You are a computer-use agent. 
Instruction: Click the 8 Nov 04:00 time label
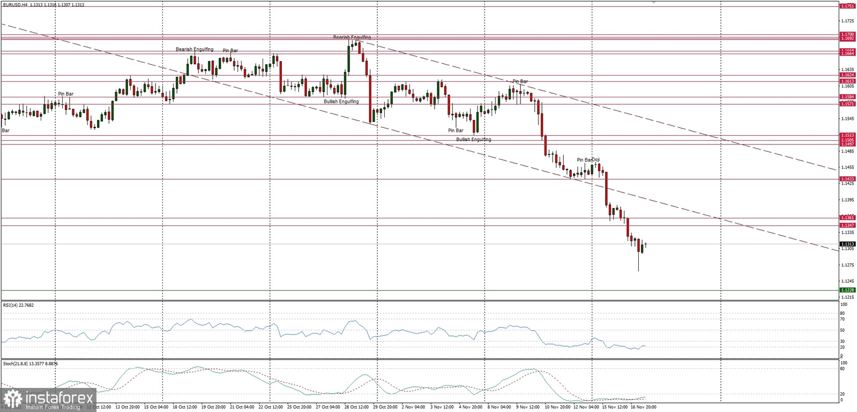click(500, 407)
